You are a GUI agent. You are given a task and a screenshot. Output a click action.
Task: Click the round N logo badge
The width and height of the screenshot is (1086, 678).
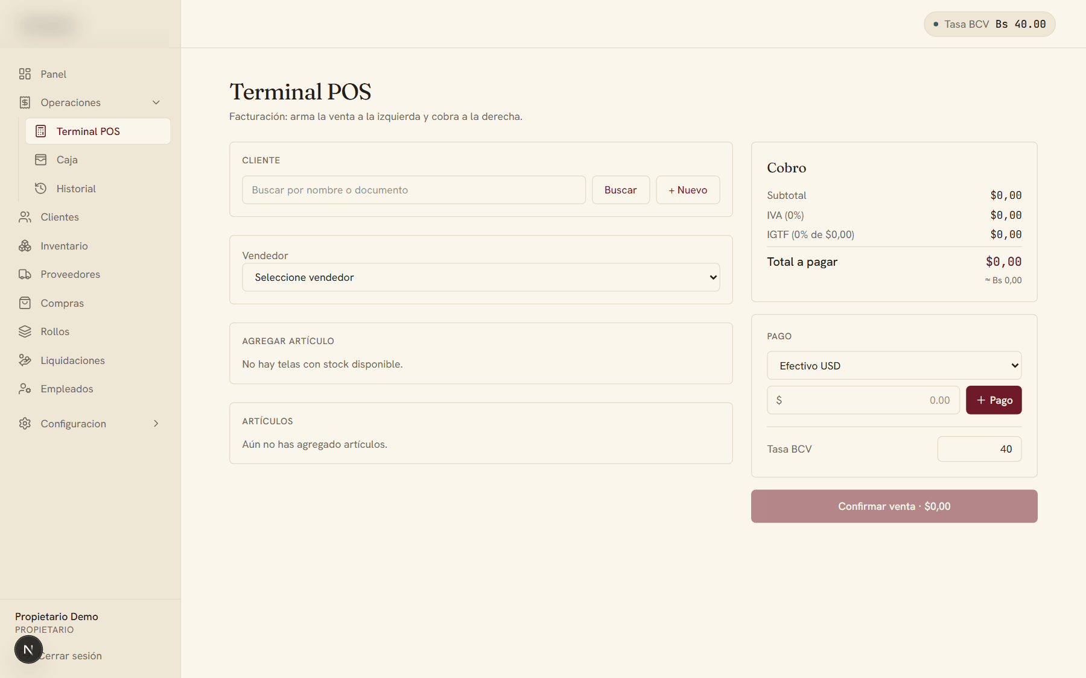(28, 650)
